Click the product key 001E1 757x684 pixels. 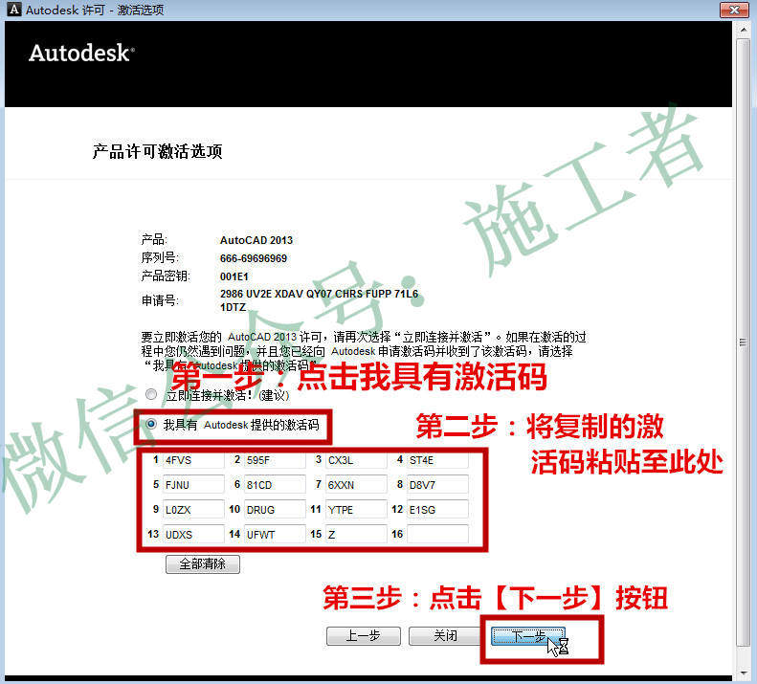[234, 276]
